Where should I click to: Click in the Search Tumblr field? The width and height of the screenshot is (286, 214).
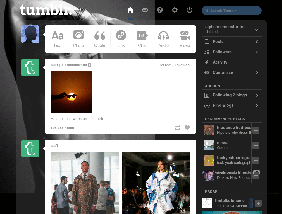(x=232, y=11)
